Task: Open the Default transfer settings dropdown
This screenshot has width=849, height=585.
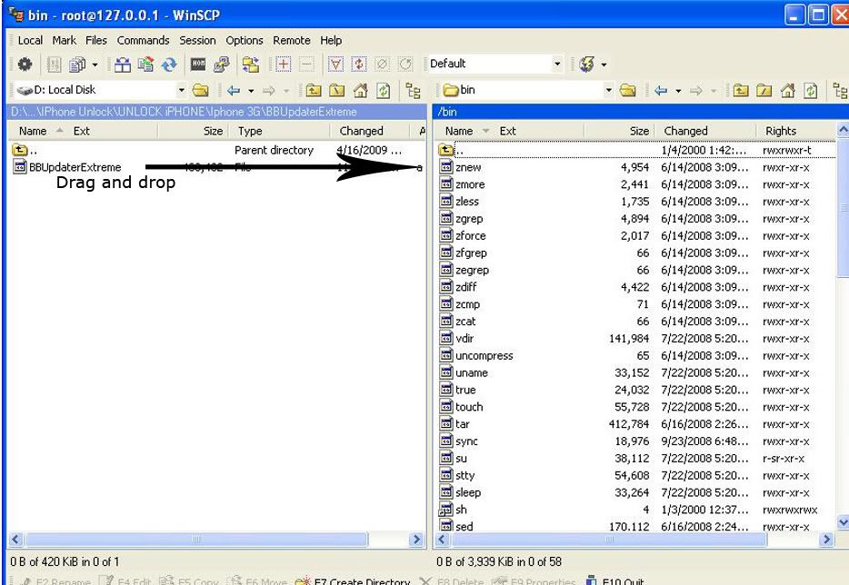Action: 558,64
